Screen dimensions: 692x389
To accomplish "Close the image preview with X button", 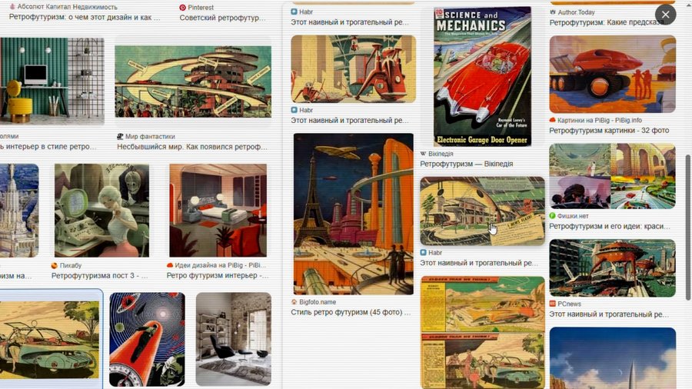I will click(x=666, y=15).
